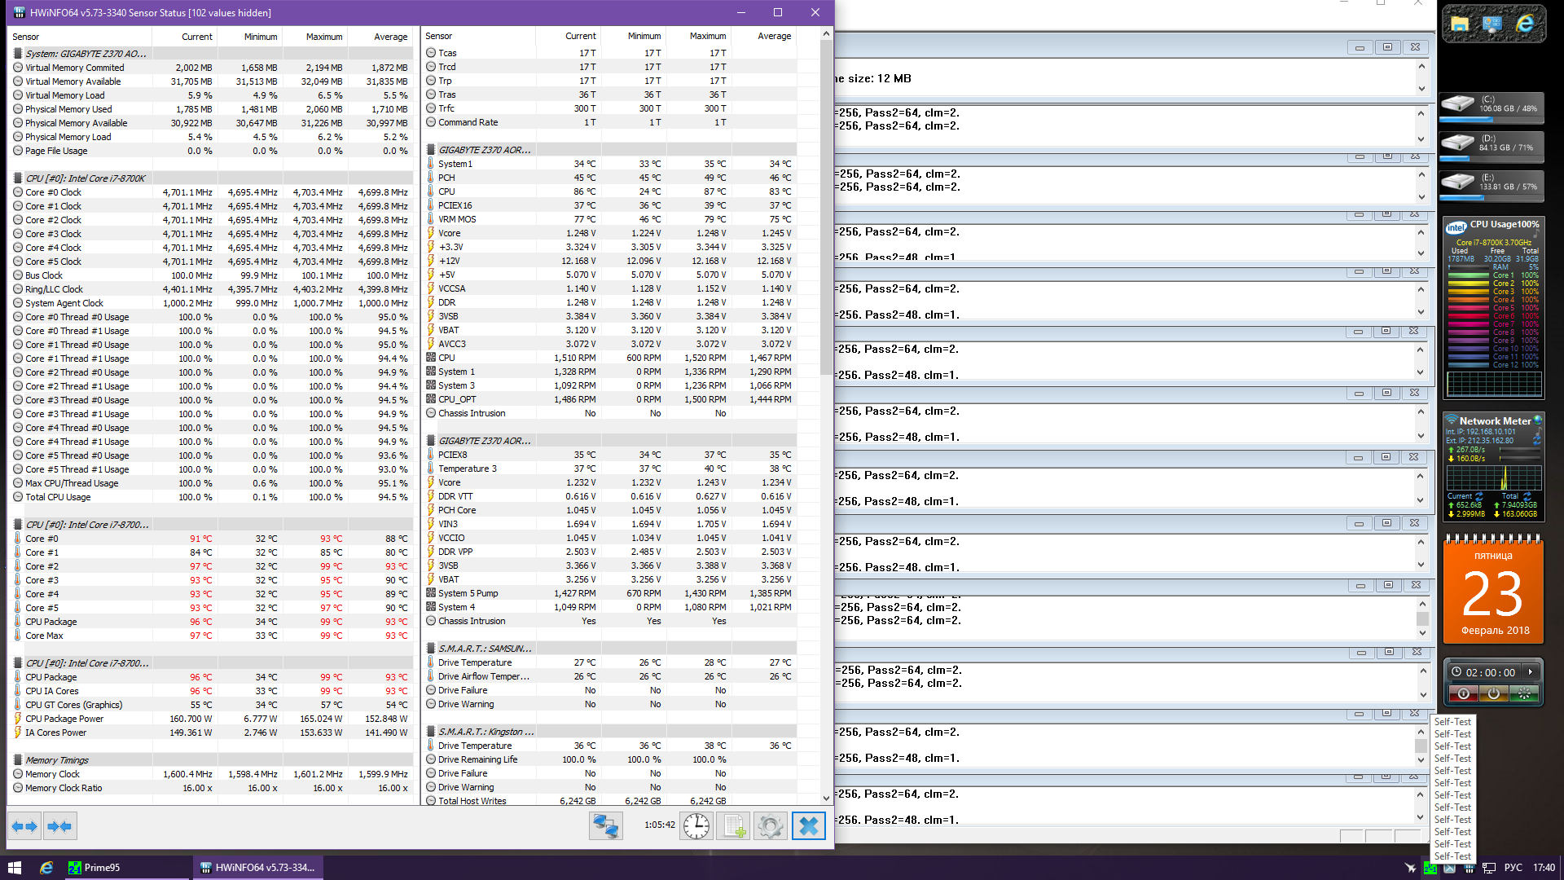Switch to Prime95 in the taskbar
Viewport: 1564px width, 880px height.
pos(102,868)
